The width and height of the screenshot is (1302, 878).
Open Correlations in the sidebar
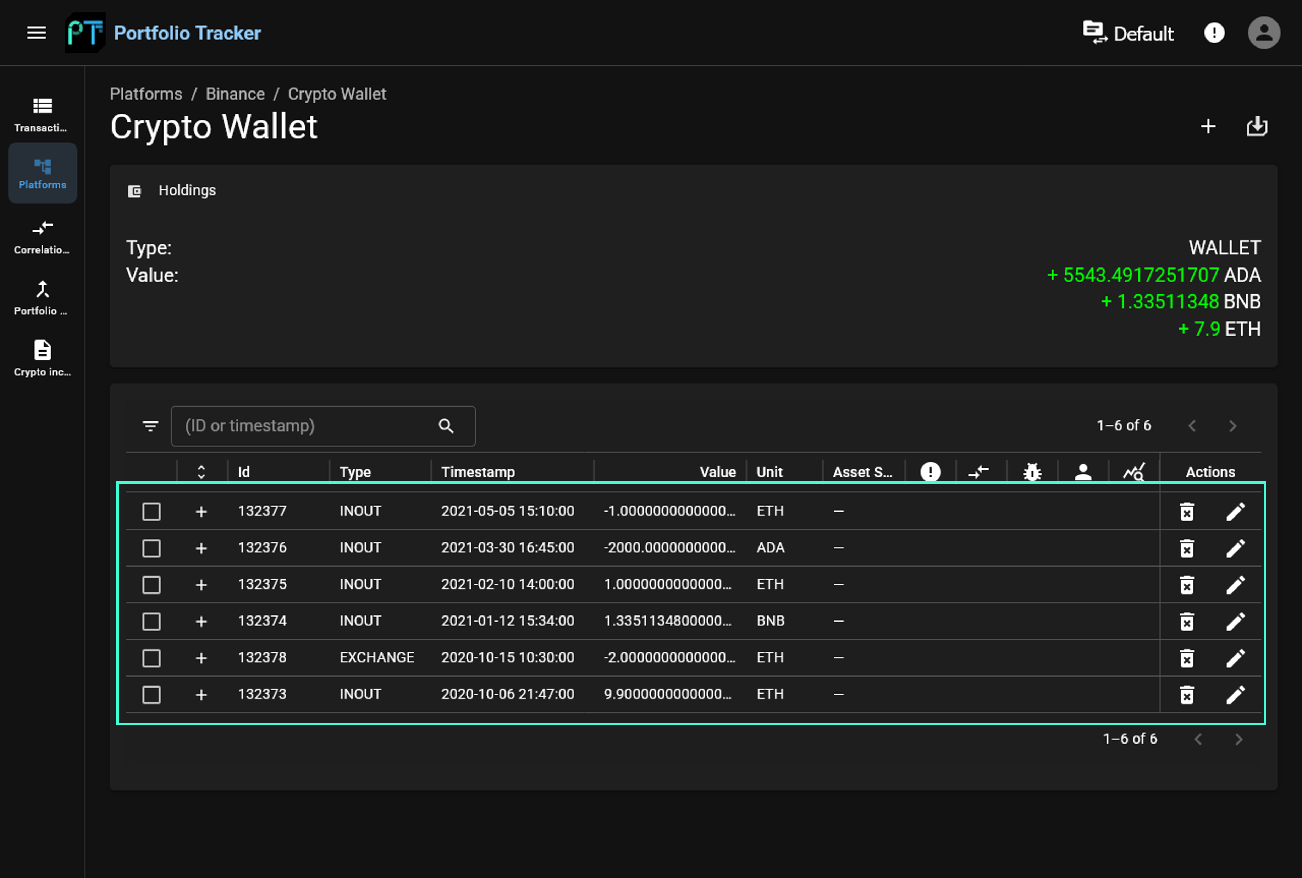(43, 237)
